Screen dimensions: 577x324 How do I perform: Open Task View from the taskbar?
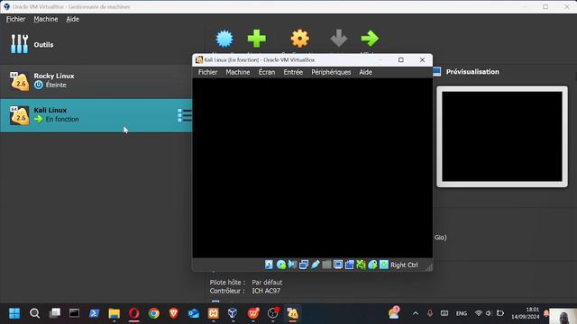(x=55, y=313)
